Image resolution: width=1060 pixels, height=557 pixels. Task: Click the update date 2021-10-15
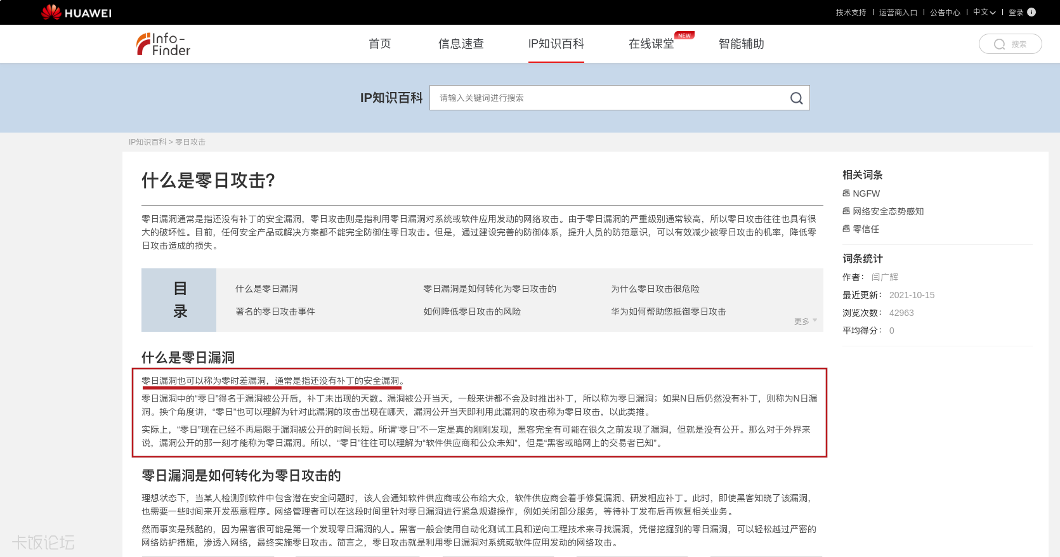click(x=912, y=295)
